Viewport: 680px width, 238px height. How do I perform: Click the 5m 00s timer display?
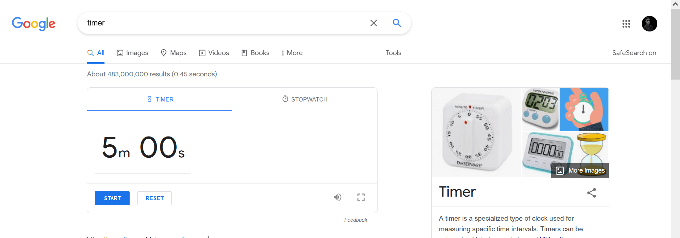pos(143,147)
